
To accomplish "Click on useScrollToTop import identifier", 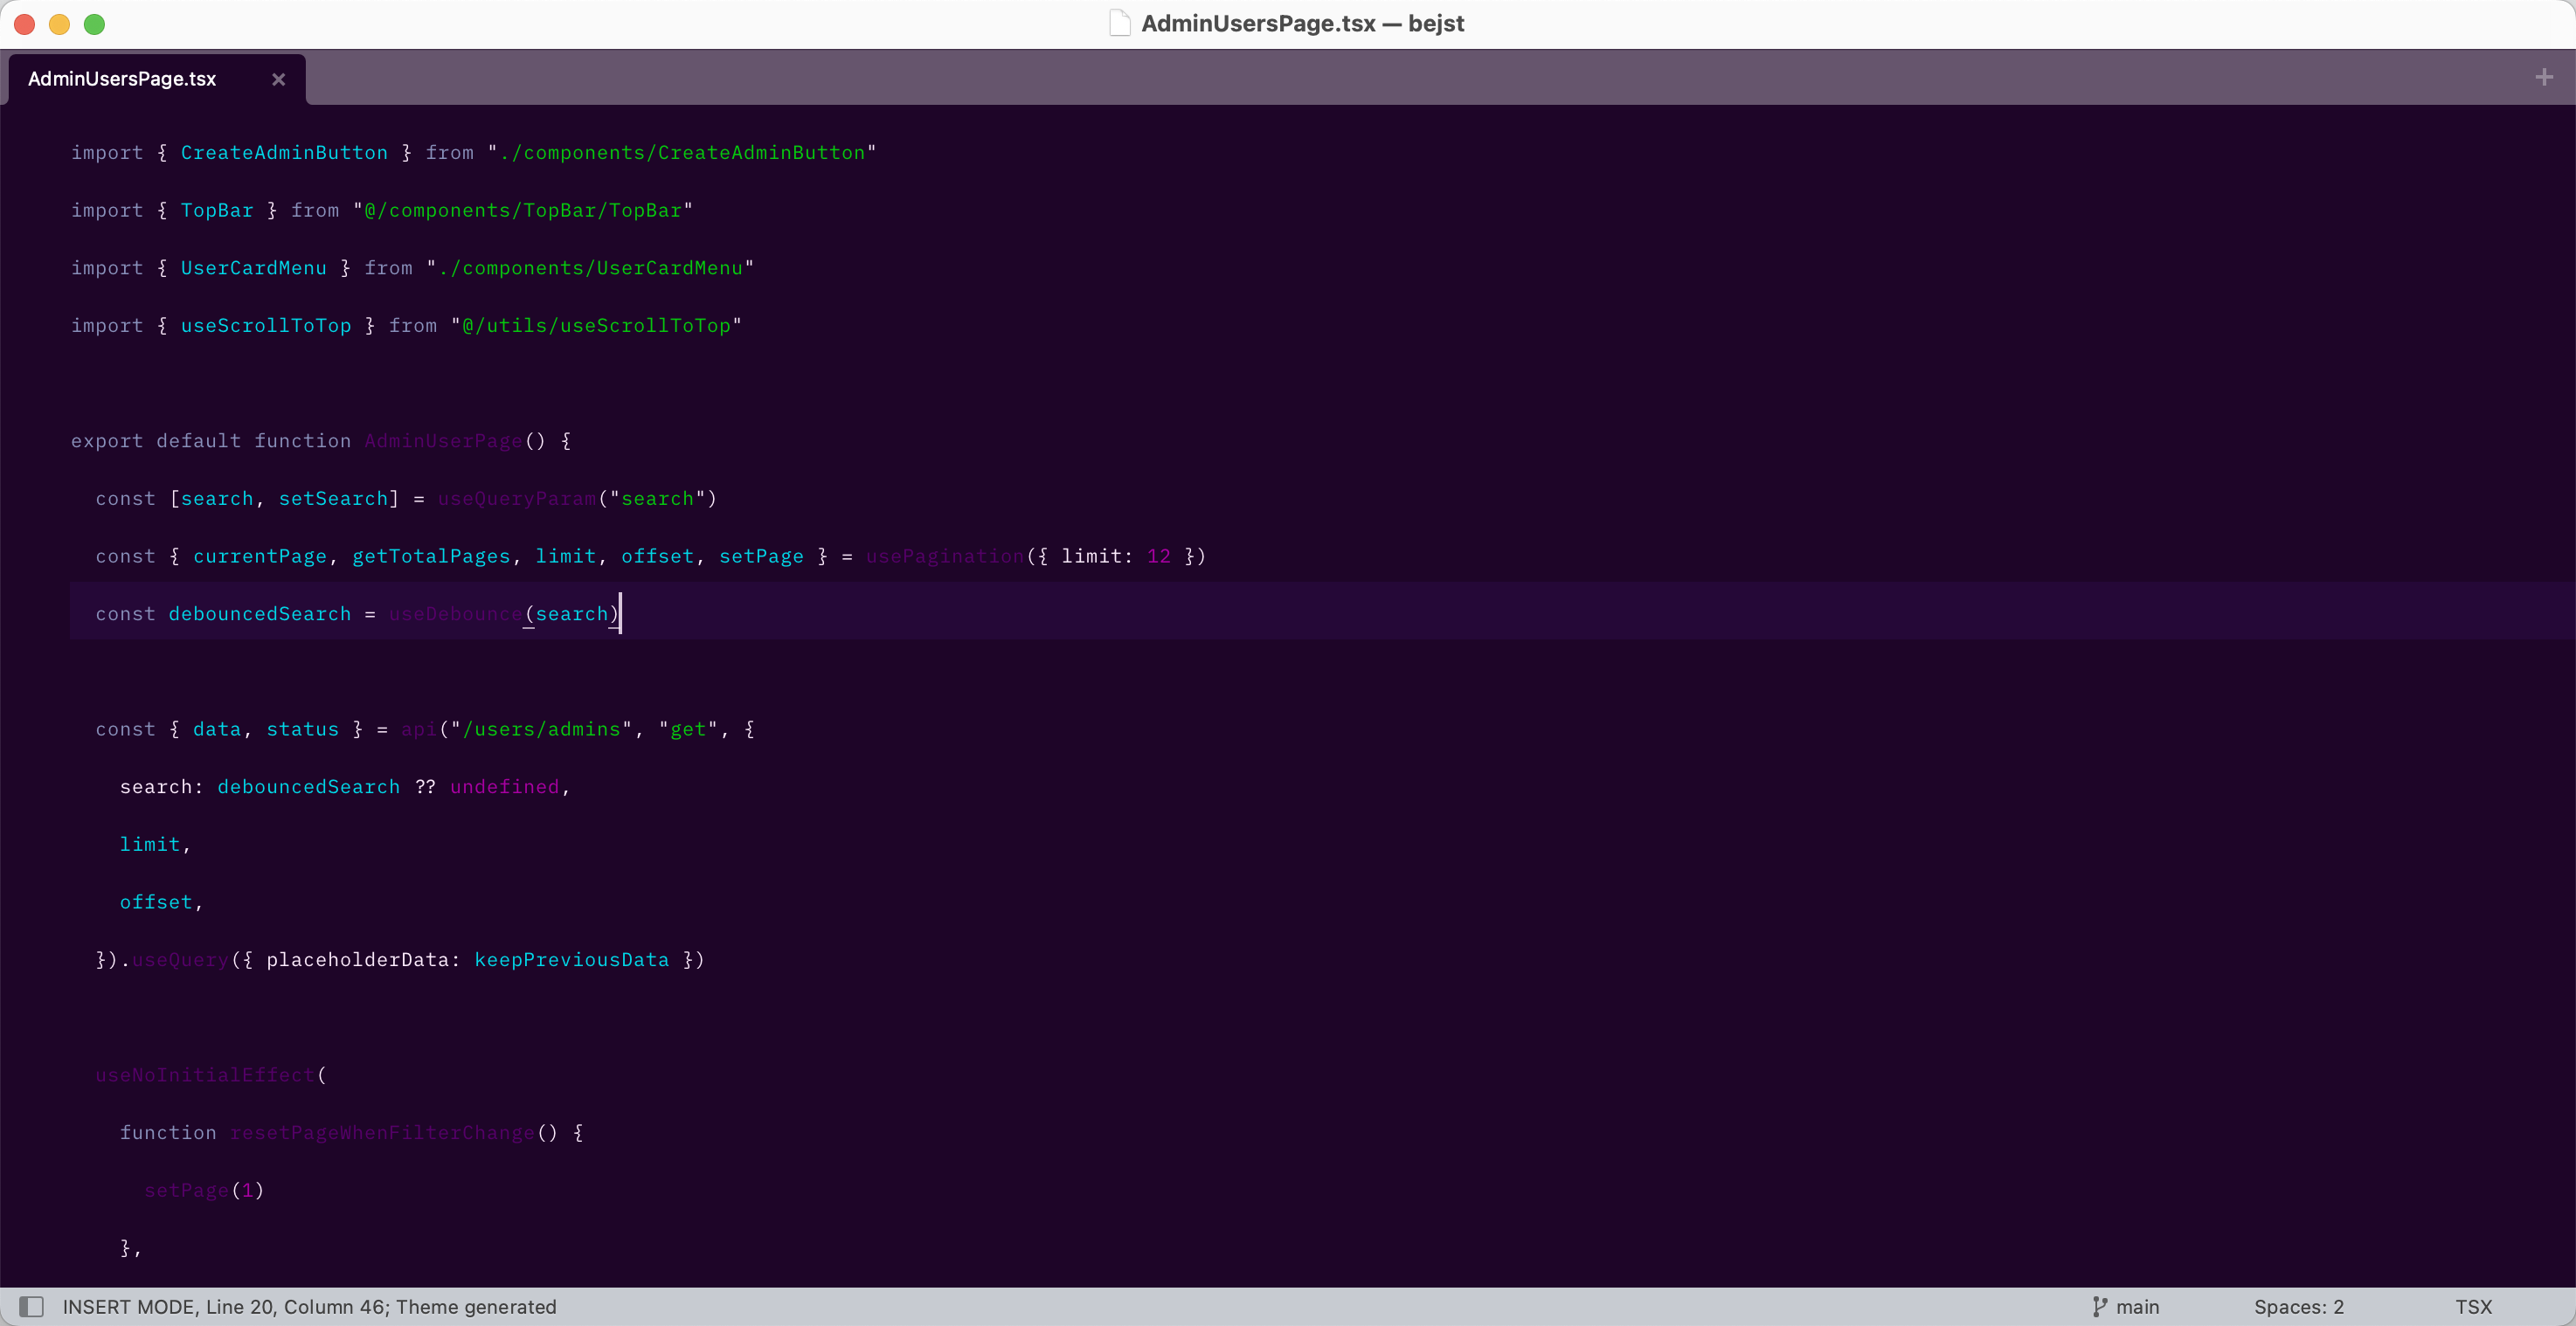I will [x=266, y=326].
